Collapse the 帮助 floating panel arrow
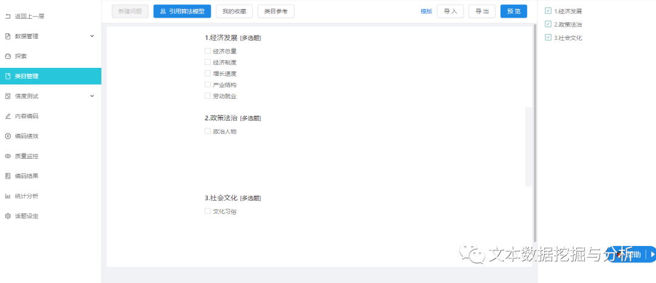Image resolution: width=656 pixels, height=283 pixels. [x=652, y=254]
